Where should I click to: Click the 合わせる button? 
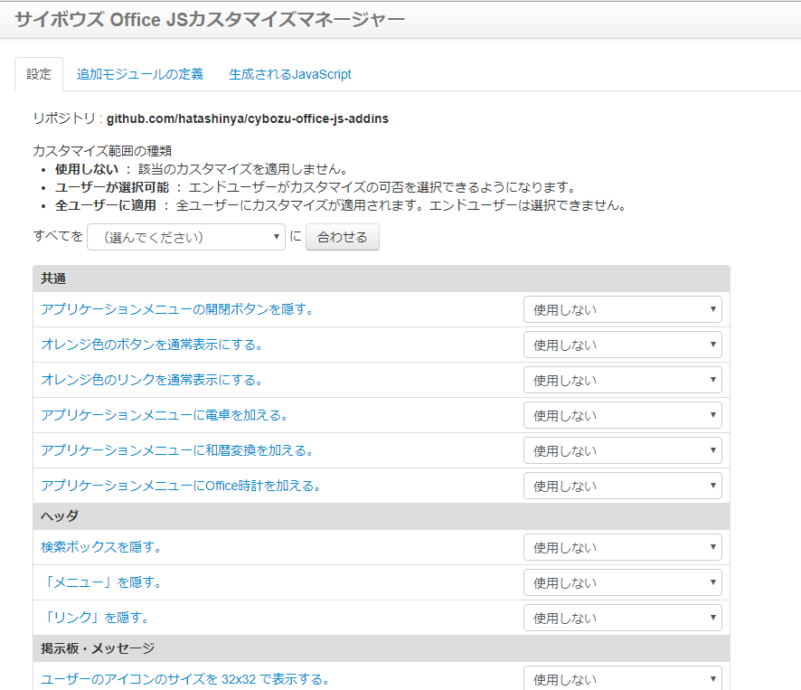tap(343, 237)
